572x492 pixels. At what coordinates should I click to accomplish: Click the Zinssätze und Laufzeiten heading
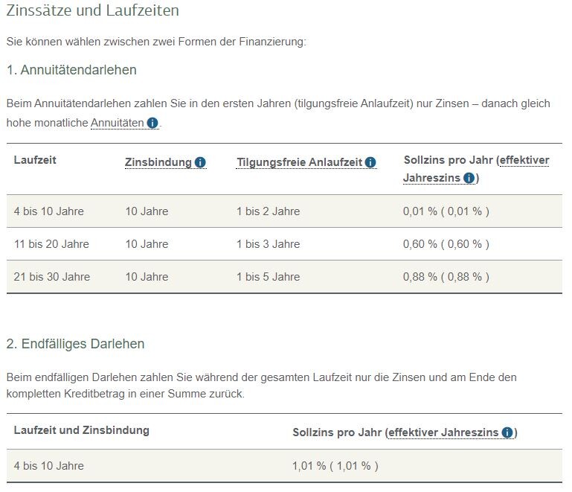pos(92,12)
